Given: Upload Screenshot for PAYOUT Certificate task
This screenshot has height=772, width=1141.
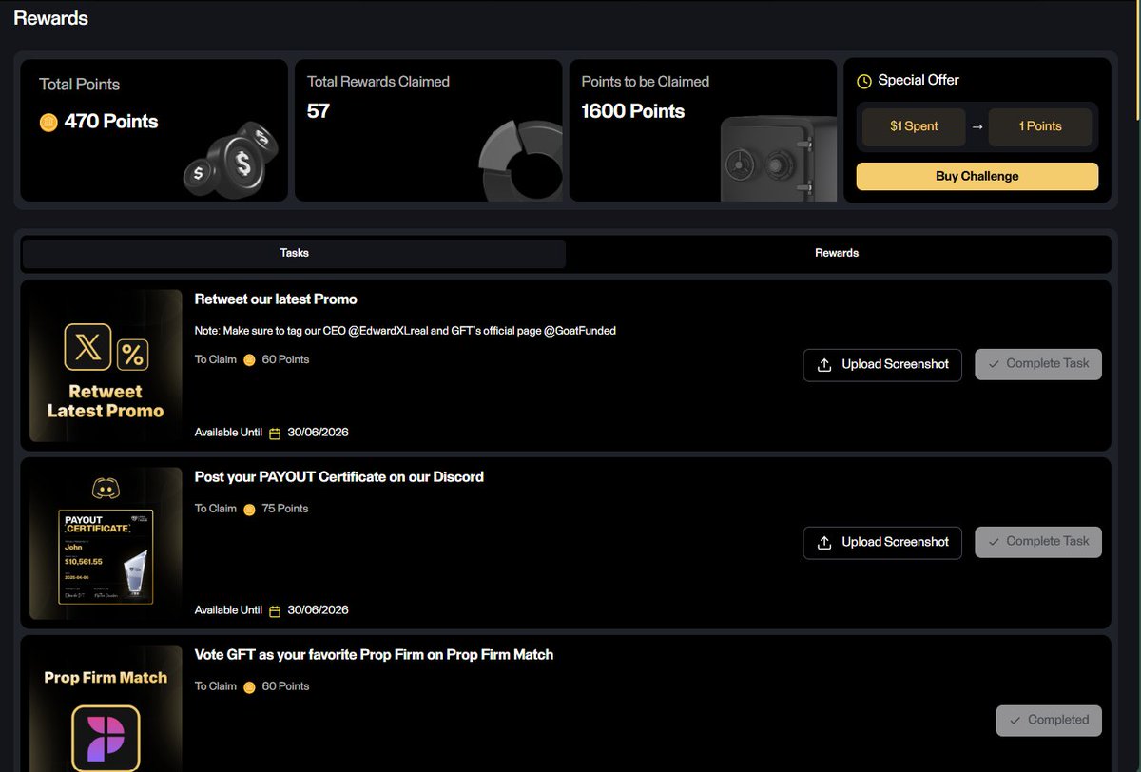Looking at the screenshot, I should [882, 542].
